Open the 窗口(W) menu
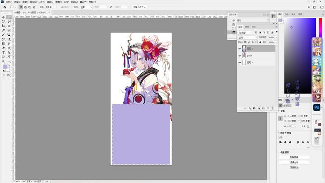 (x=84, y=2)
